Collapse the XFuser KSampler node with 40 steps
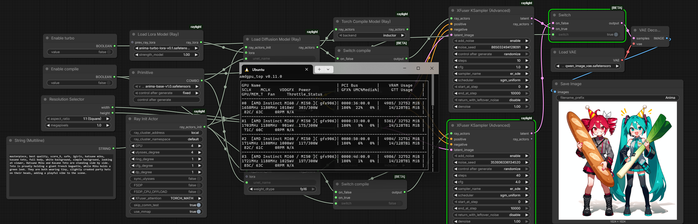The width and height of the screenshot is (698, 224). coord(453,125)
